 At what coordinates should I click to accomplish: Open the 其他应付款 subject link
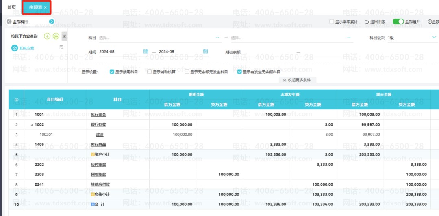pyautogui.click(x=100, y=184)
